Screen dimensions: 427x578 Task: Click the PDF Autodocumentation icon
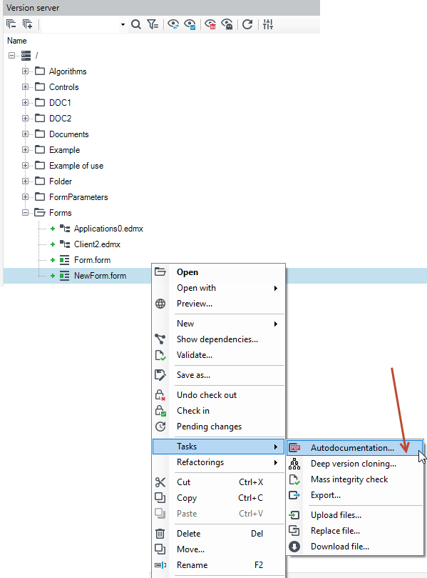294,448
